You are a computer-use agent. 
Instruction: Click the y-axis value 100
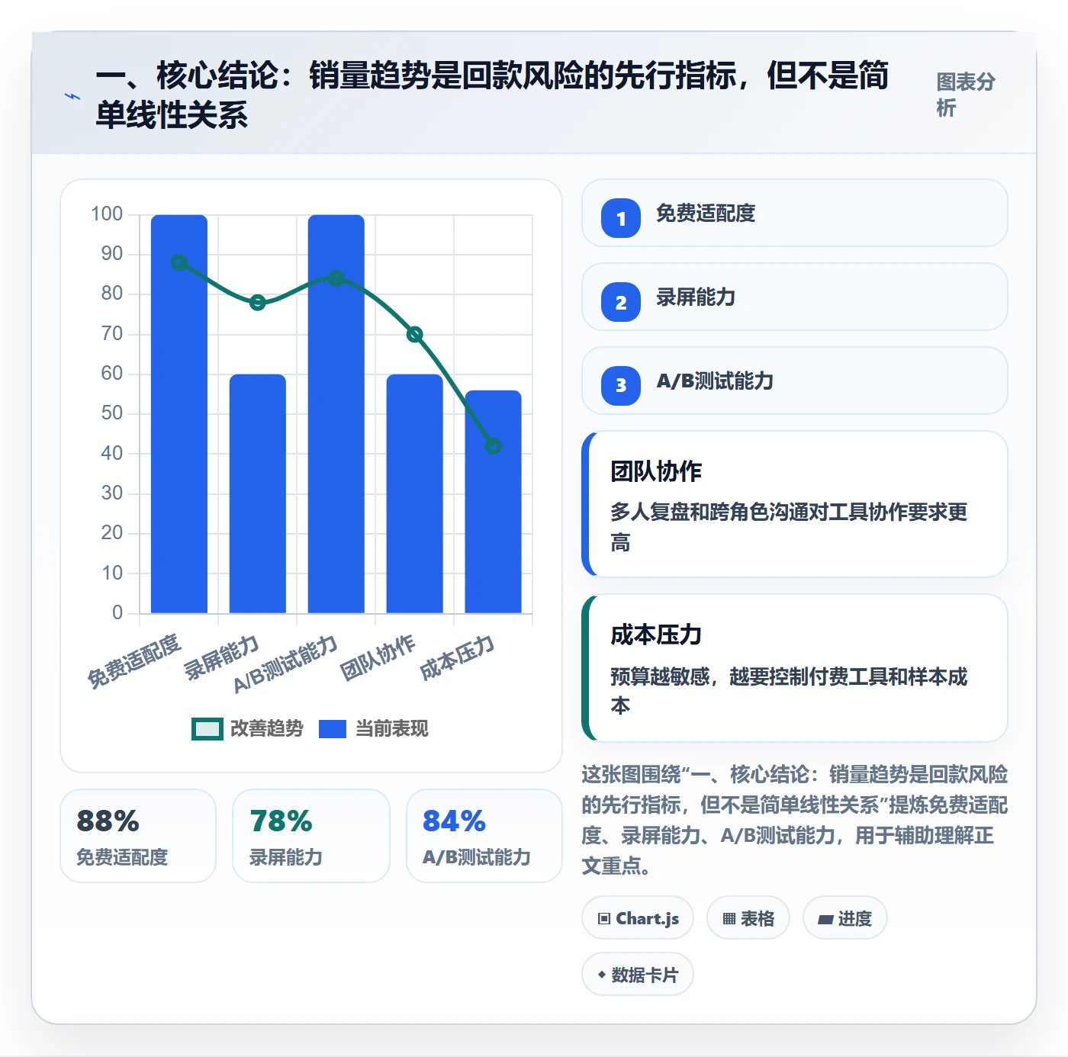click(107, 214)
